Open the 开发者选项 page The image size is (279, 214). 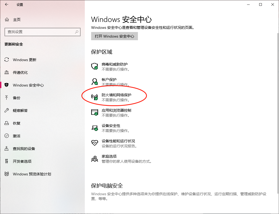(22, 161)
